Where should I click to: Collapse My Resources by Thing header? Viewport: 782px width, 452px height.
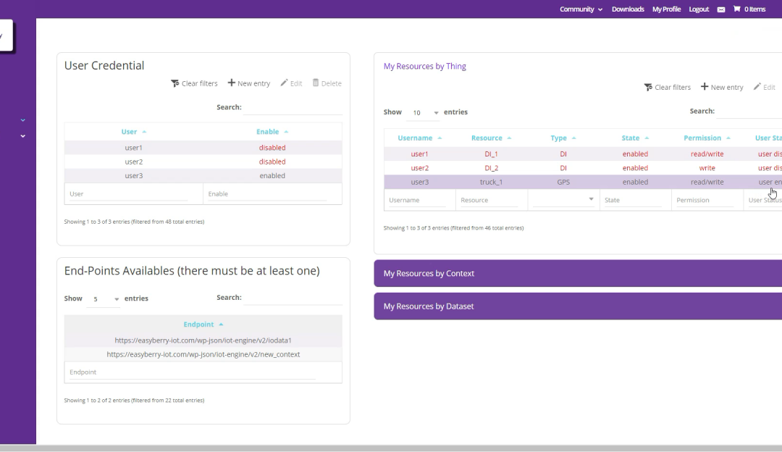(424, 67)
